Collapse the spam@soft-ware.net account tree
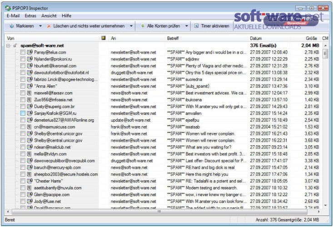Image resolution: width=333 pixels, height=227 pixels. [x=8, y=45]
